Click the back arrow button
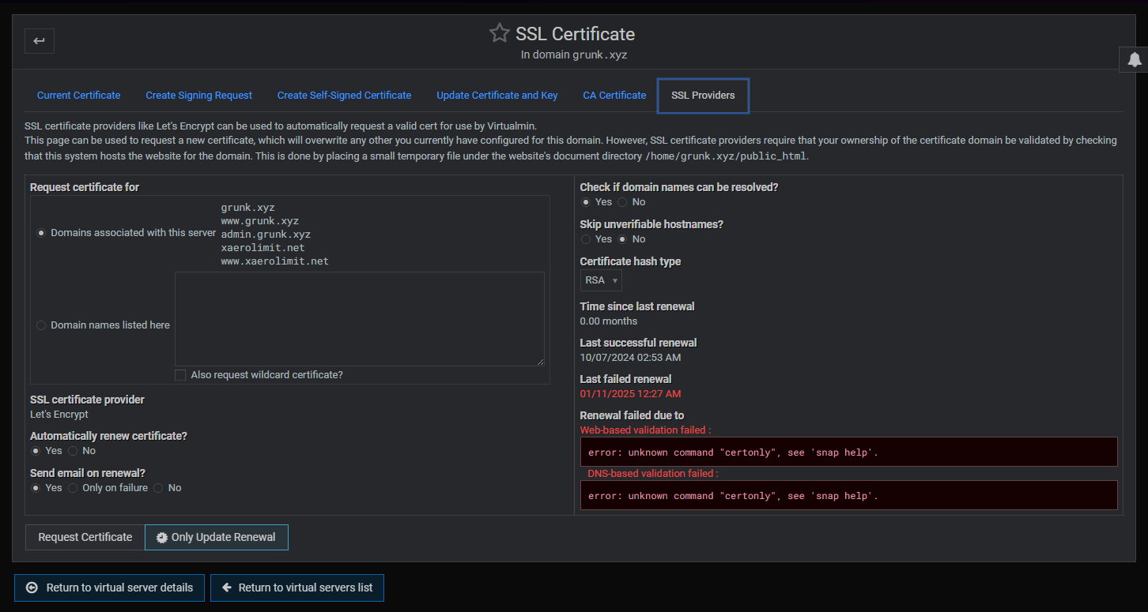 pos(40,41)
